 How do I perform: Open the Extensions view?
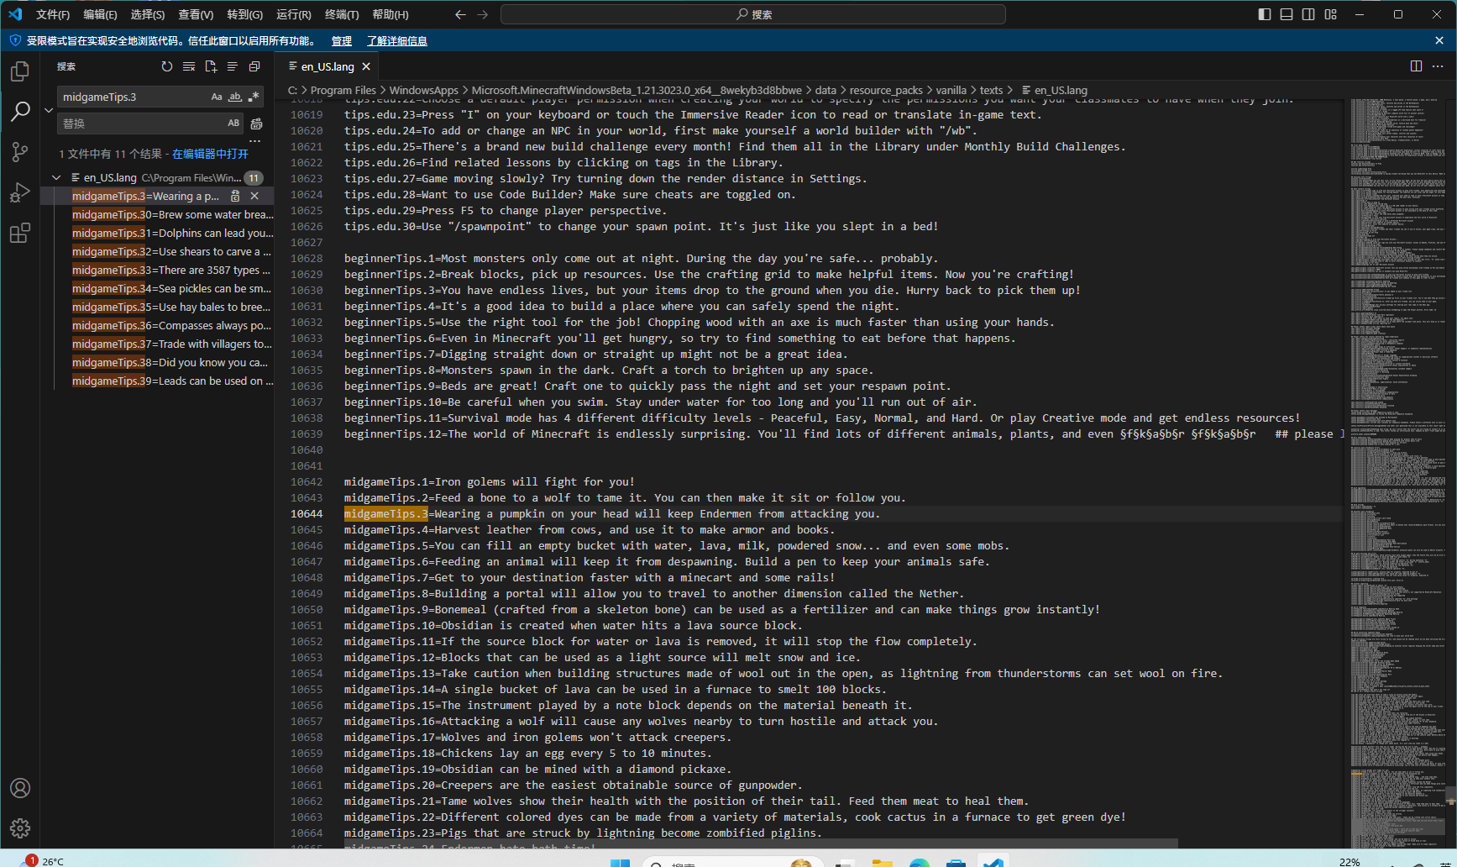(20, 234)
